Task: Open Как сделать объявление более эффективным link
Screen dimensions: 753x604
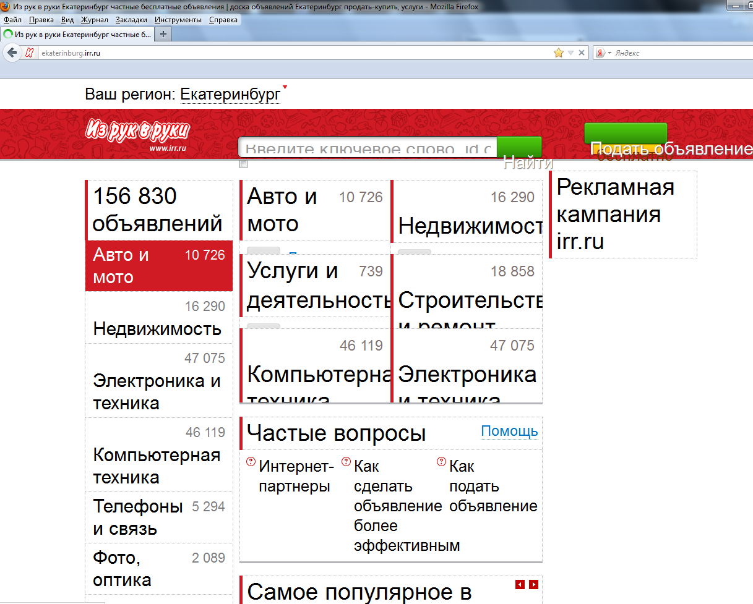Action: pyautogui.click(x=407, y=506)
